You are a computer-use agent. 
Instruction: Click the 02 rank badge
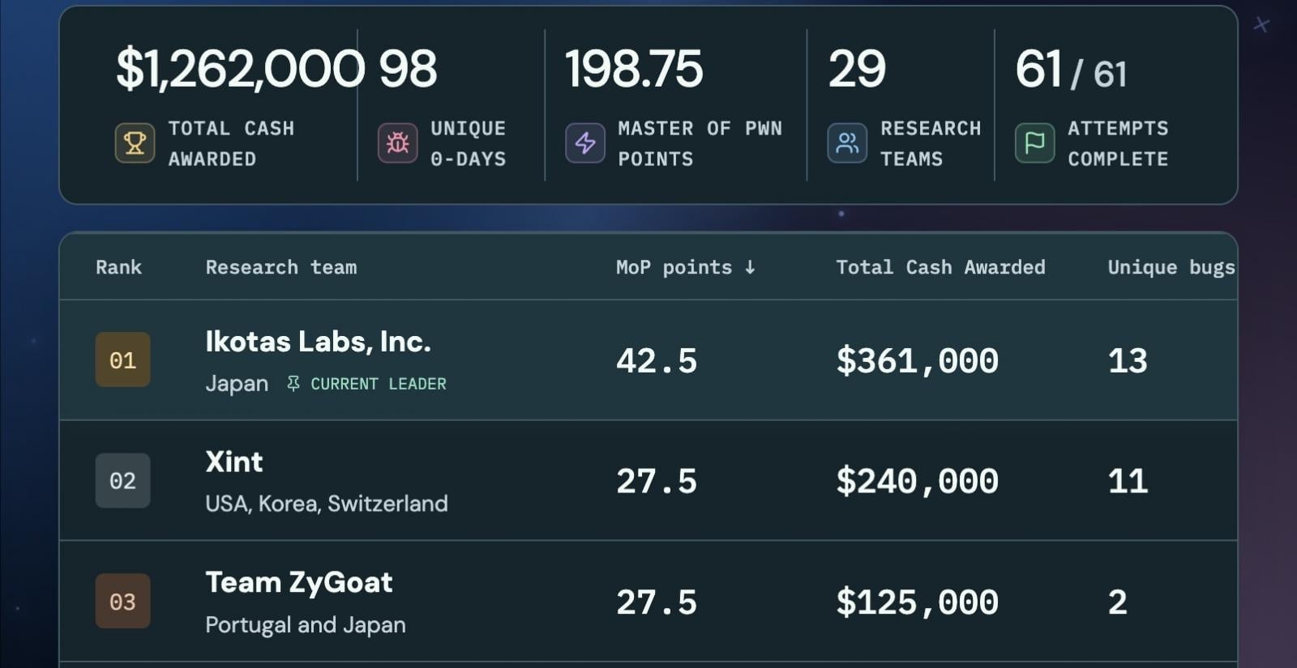click(122, 480)
